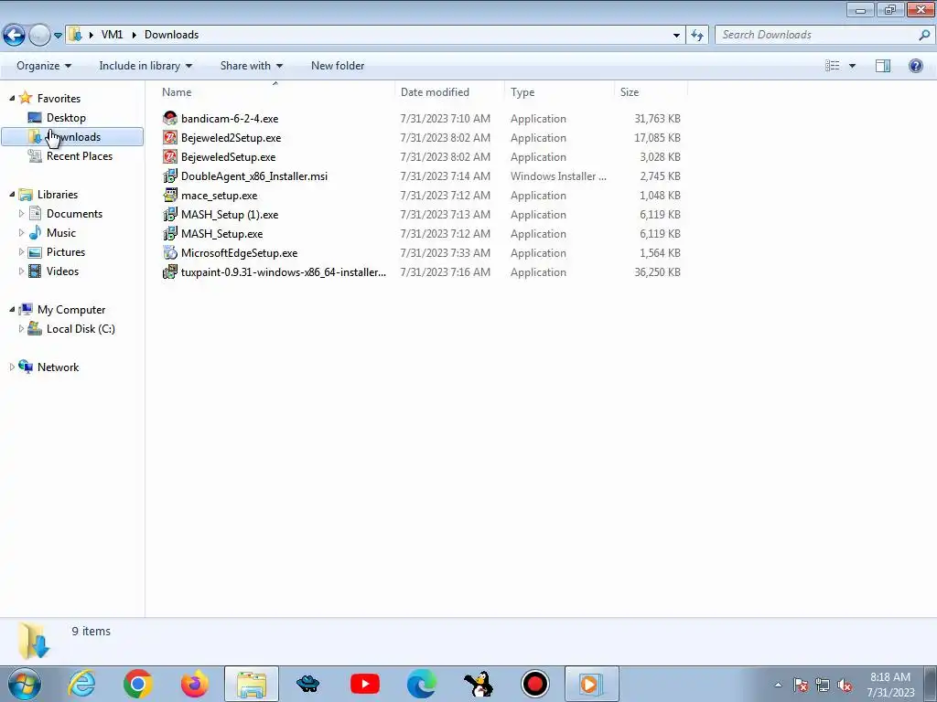Click the Back navigation arrow button
The width and height of the screenshot is (937, 702).
tap(14, 36)
